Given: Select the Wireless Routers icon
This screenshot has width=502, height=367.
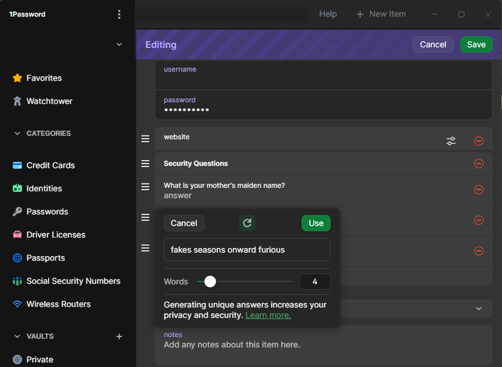Looking at the screenshot, I should pyautogui.click(x=16, y=304).
